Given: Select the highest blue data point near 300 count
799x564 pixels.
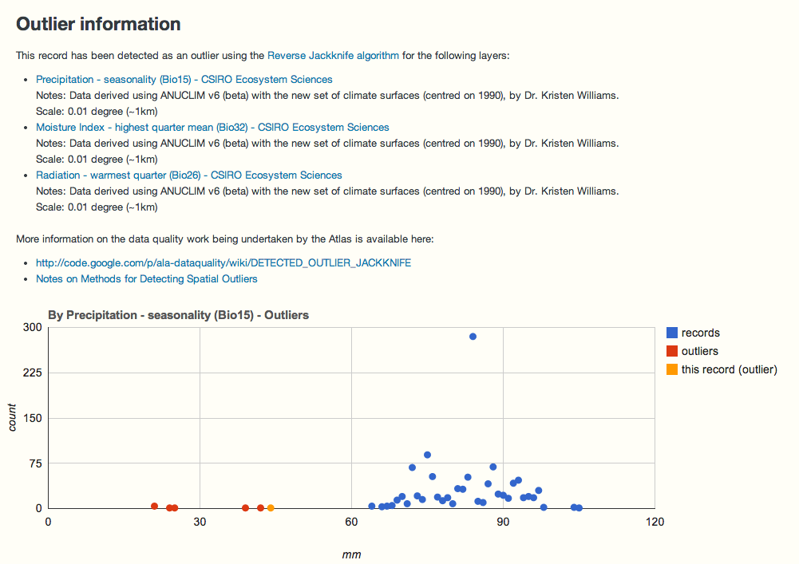Looking at the screenshot, I should coord(474,337).
